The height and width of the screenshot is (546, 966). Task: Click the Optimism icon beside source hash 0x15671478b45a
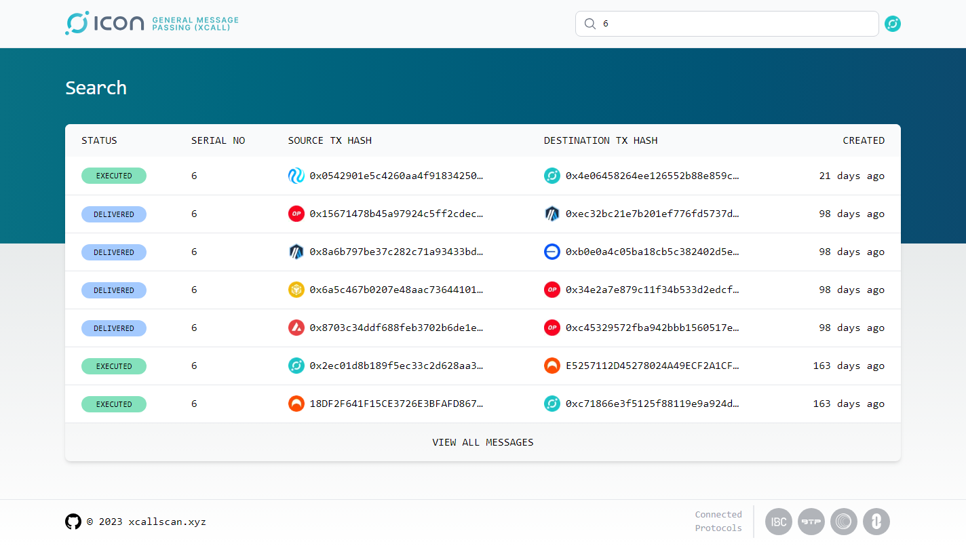[296, 214]
